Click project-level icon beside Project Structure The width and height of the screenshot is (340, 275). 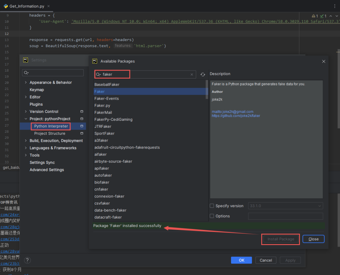coord(82,133)
